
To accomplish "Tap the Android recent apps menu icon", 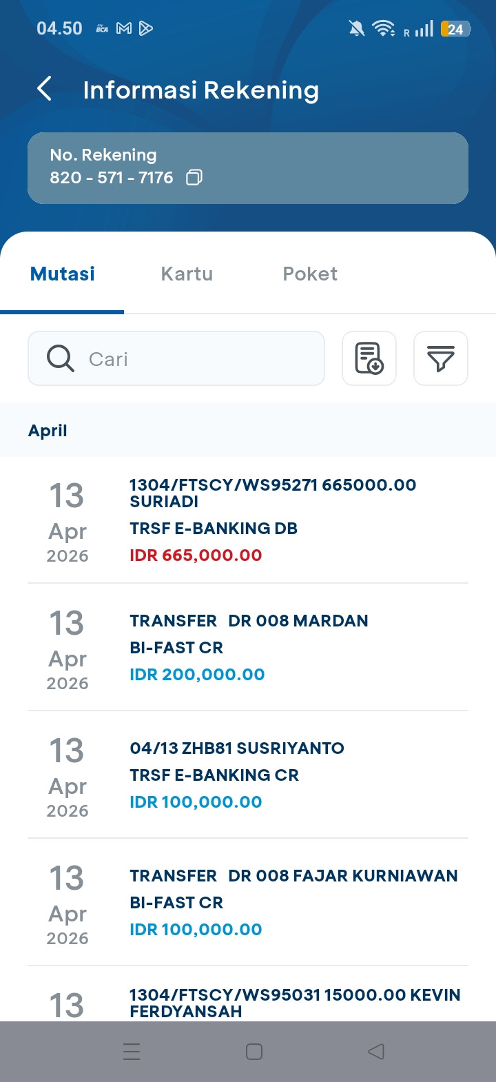I will coord(131,1052).
